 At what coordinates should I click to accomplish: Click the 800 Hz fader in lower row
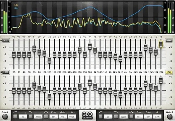pos(90,82)
